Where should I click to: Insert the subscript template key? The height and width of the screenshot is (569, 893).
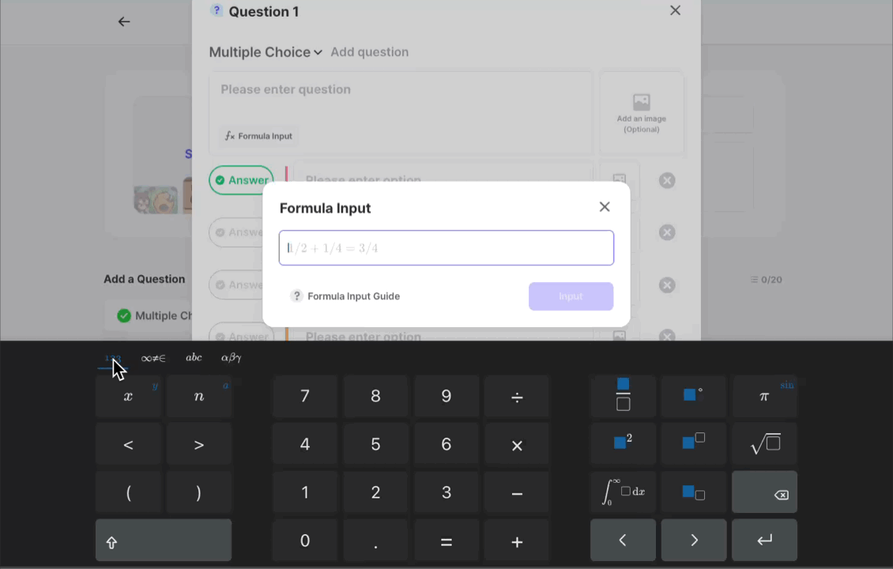pyautogui.click(x=694, y=492)
